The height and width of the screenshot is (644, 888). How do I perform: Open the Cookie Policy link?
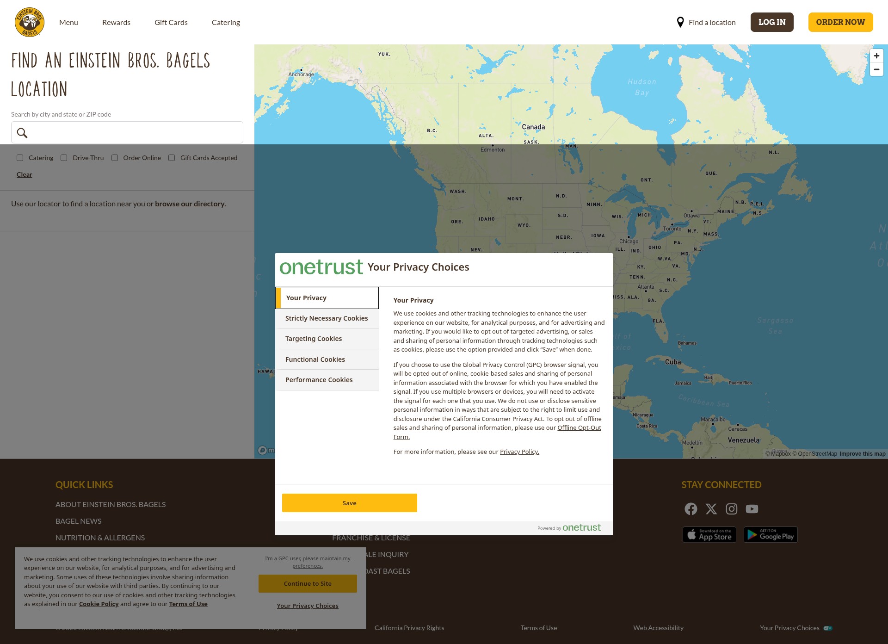99,604
